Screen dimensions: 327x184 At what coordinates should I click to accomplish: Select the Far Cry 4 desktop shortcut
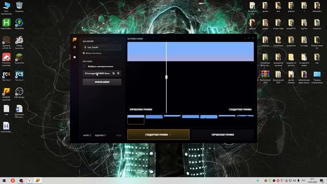pyautogui.click(x=6, y=76)
